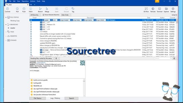Click the new tab plus icon

pyautogui.click(x=31, y=5)
